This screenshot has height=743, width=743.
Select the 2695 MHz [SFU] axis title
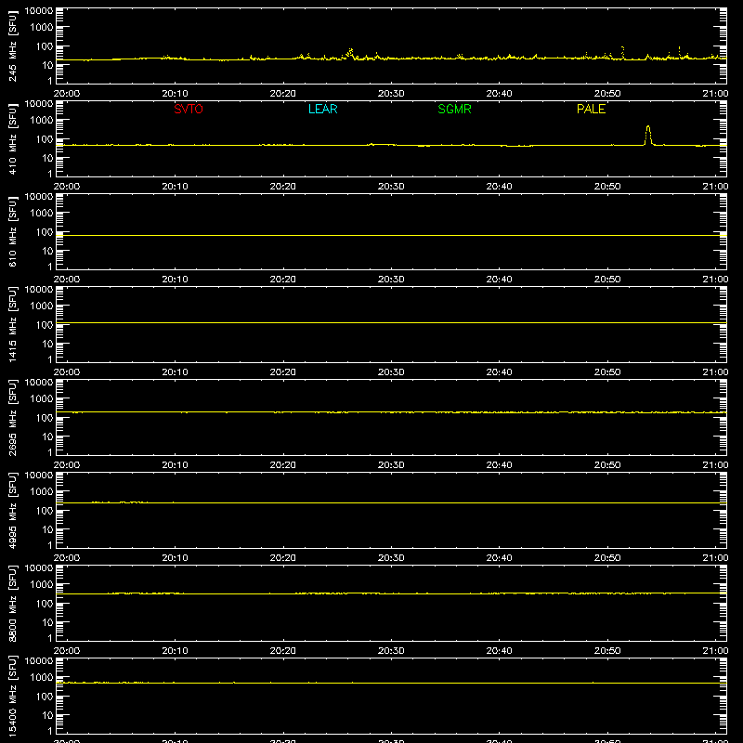(13, 417)
